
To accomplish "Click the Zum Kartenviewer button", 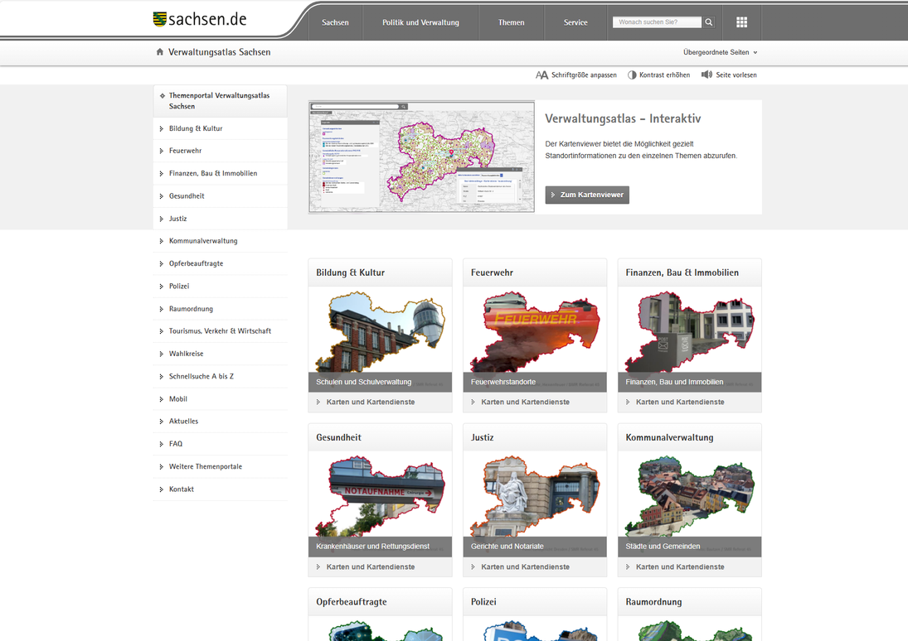I will point(587,195).
